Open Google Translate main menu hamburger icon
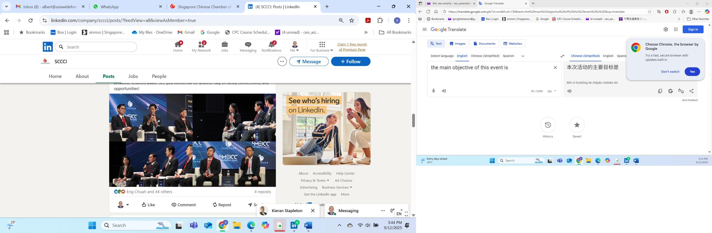This screenshot has width=712, height=233. (x=425, y=29)
